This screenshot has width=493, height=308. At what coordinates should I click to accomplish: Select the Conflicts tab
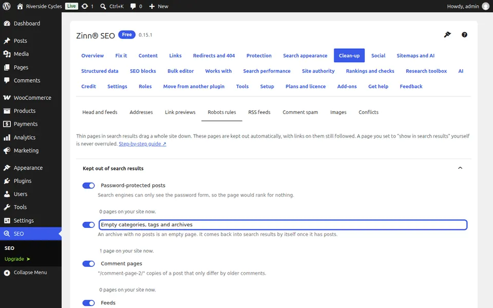click(x=369, y=112)
